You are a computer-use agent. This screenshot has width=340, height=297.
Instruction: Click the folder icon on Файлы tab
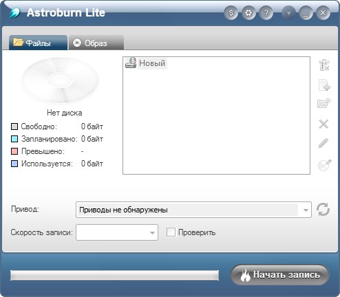pos(18,42)
